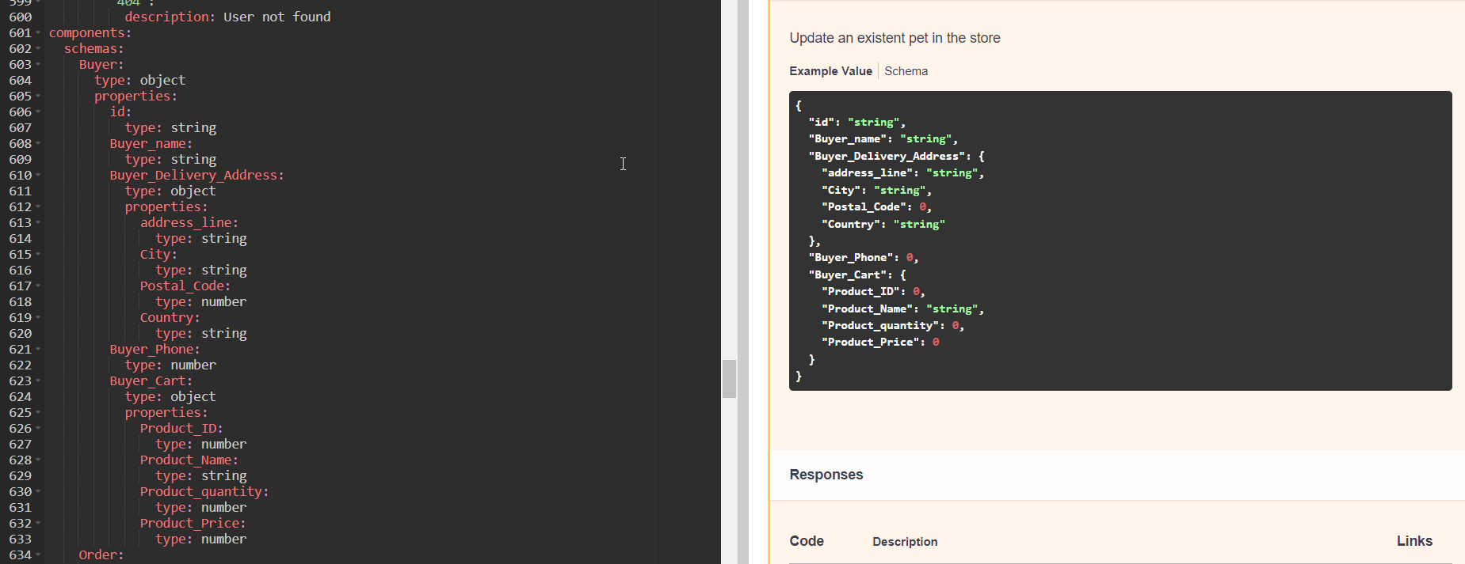
Task: Collapse address_line on line 613
Action: point(38,223)
